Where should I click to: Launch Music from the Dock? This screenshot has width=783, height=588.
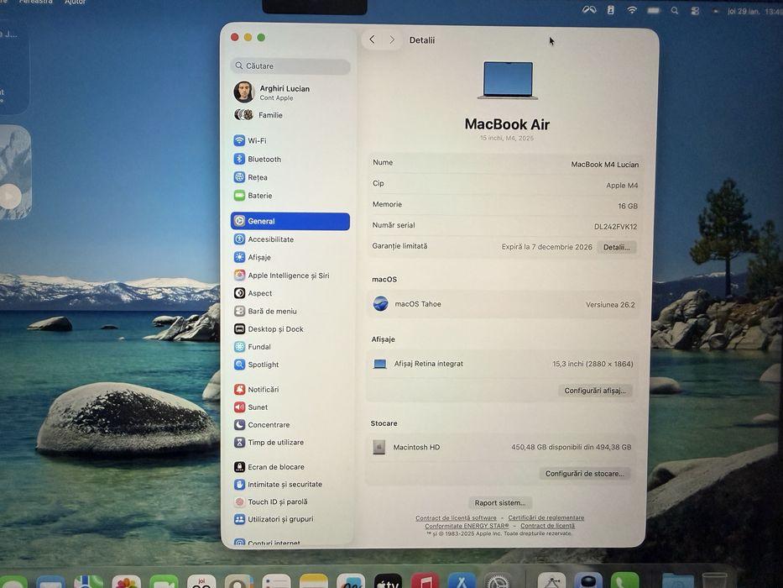(425, 581)
